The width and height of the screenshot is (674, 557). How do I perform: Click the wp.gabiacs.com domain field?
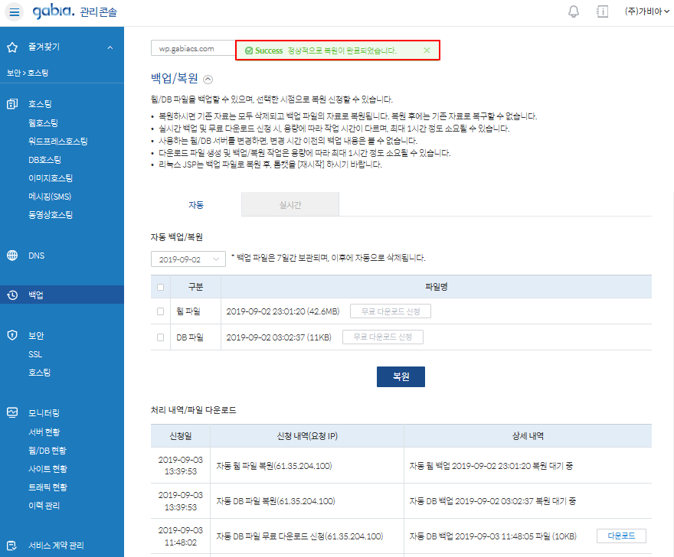click(194, 48)
